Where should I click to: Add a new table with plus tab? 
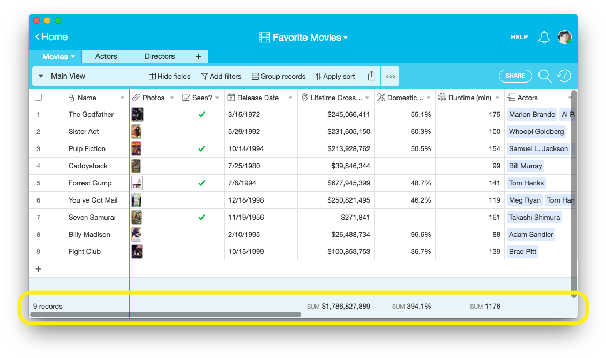[198, 56]
